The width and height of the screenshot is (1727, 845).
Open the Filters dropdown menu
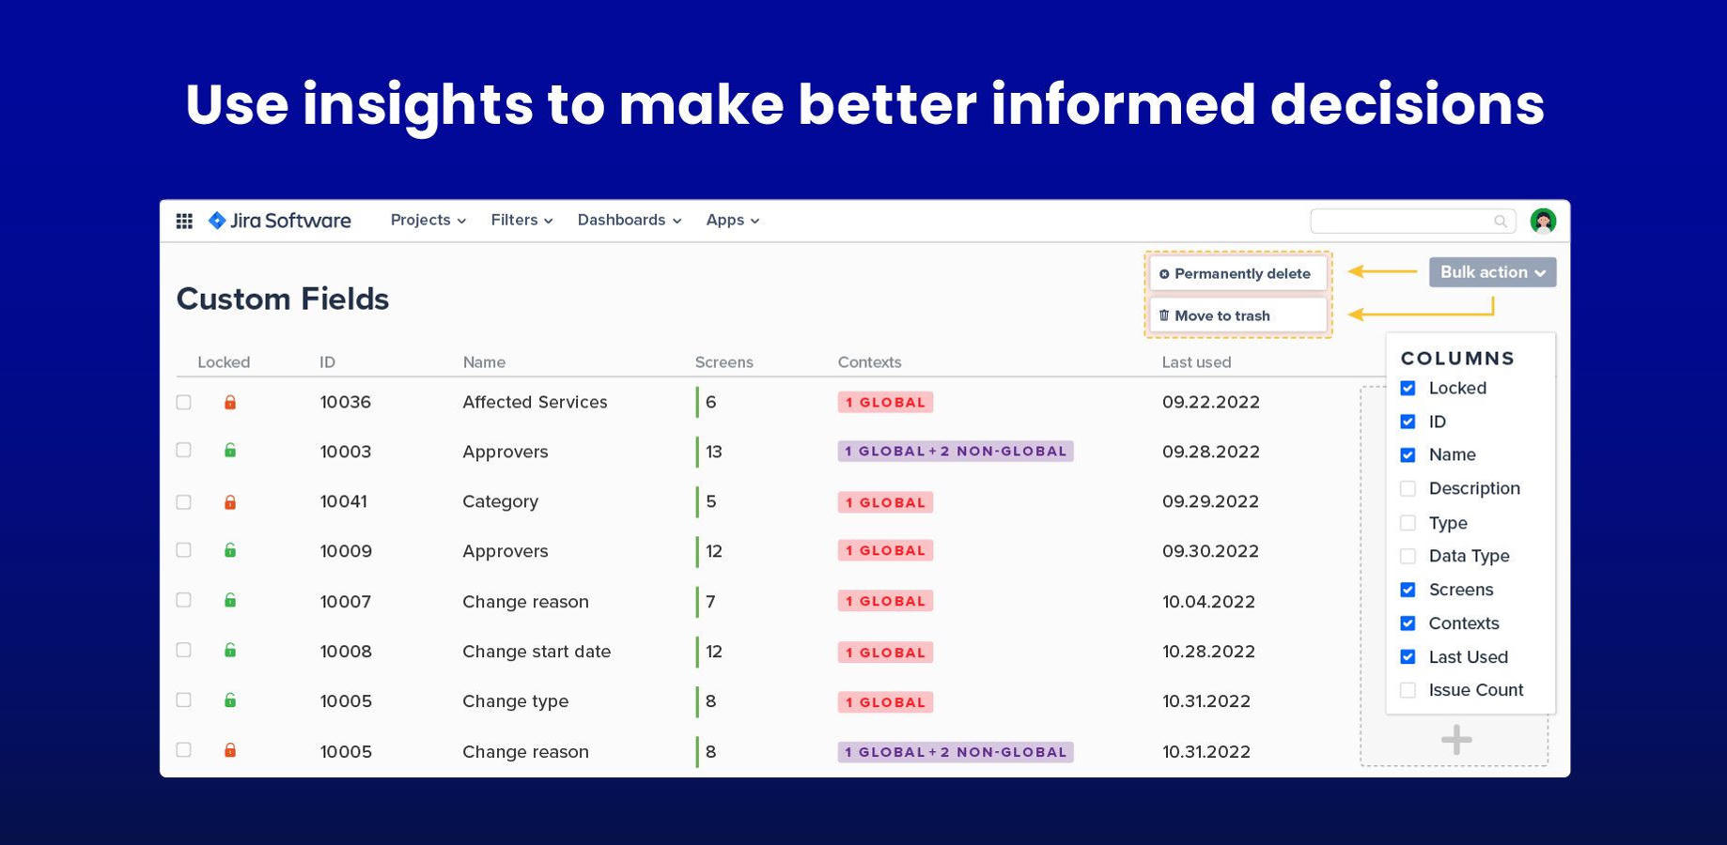(x=522, y=220)
